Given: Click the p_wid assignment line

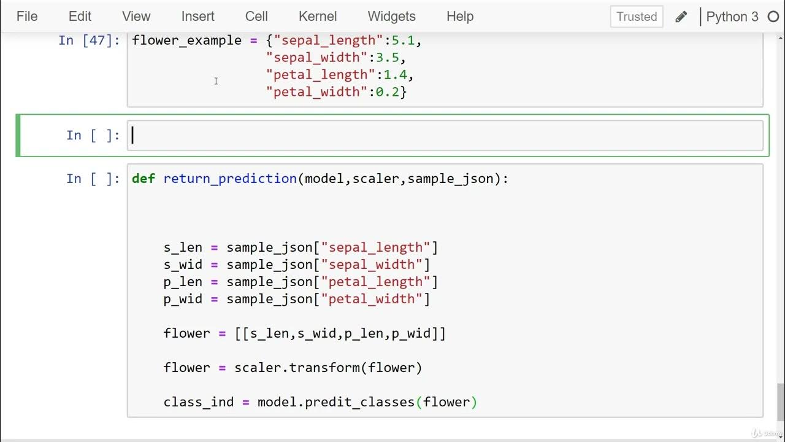Looking at the screenshot, I should pos(297,299).
